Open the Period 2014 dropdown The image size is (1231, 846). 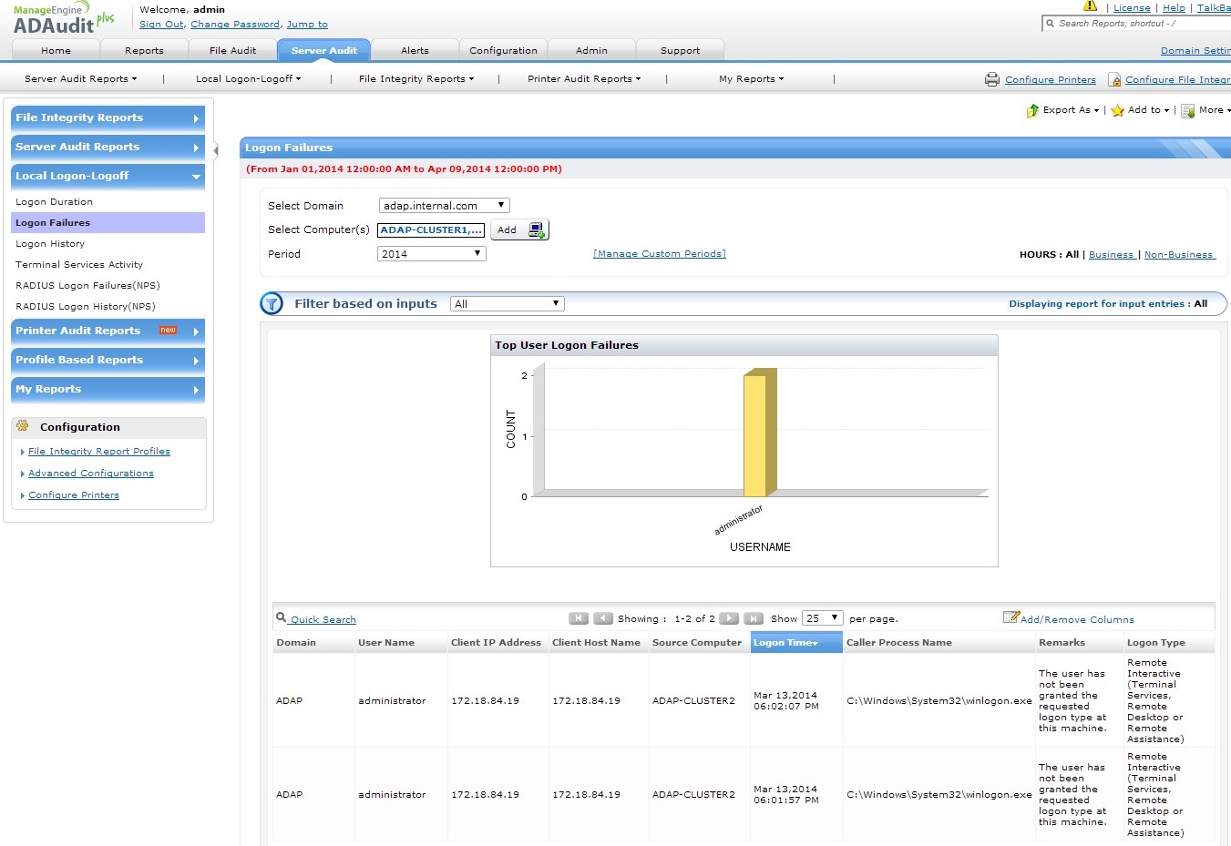coord(431,254)
